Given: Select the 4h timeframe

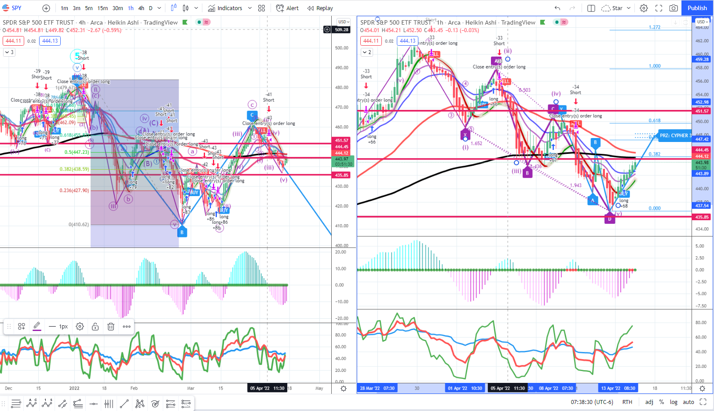Looking at the screenshot, I should click(x=141, y=8).
